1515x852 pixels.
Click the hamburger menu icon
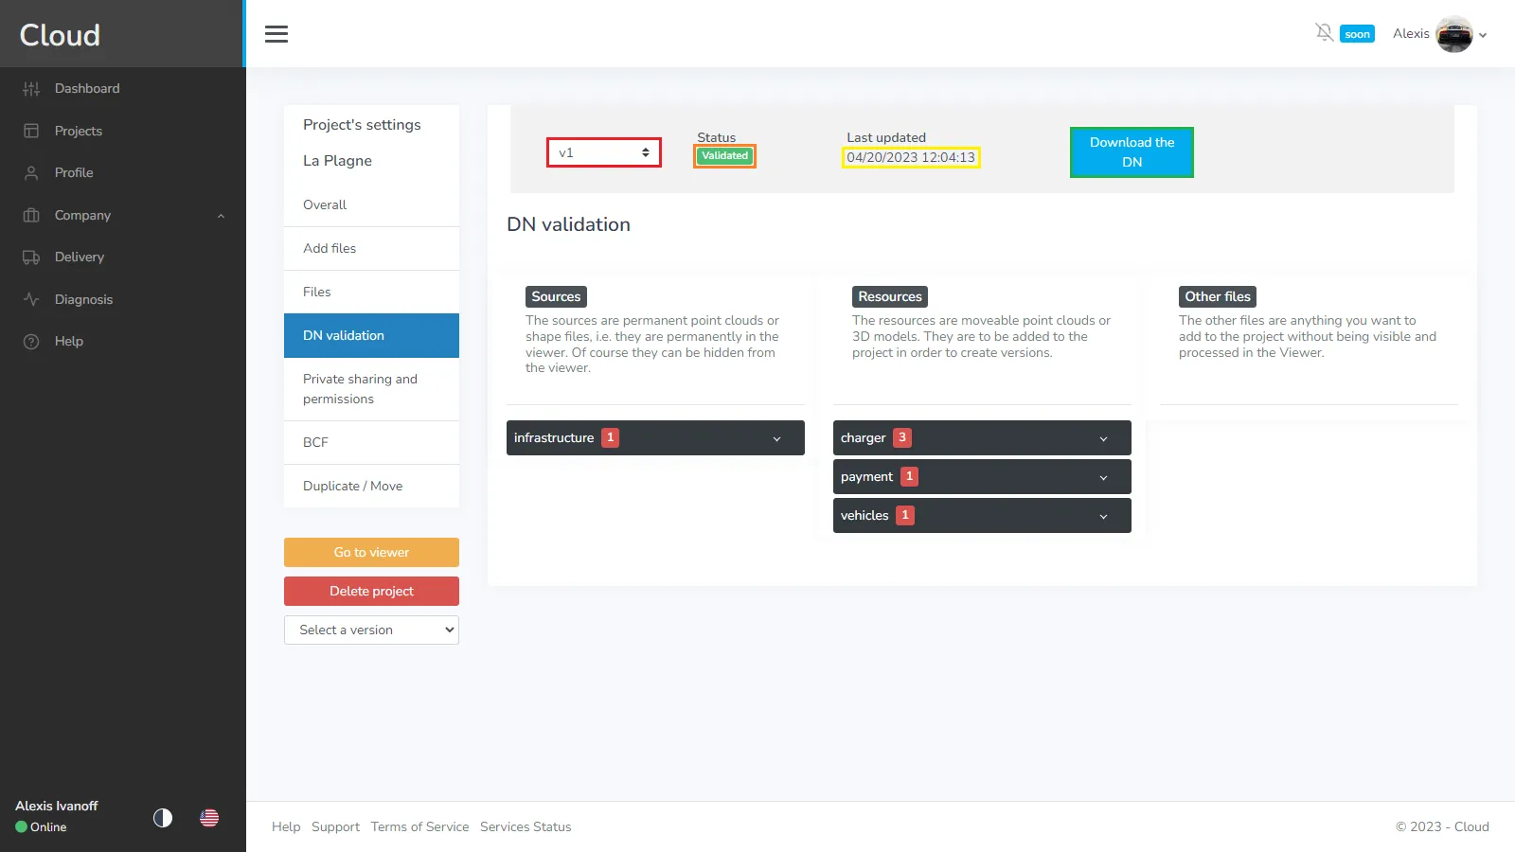pyautogui.click(x=276, y=34)
